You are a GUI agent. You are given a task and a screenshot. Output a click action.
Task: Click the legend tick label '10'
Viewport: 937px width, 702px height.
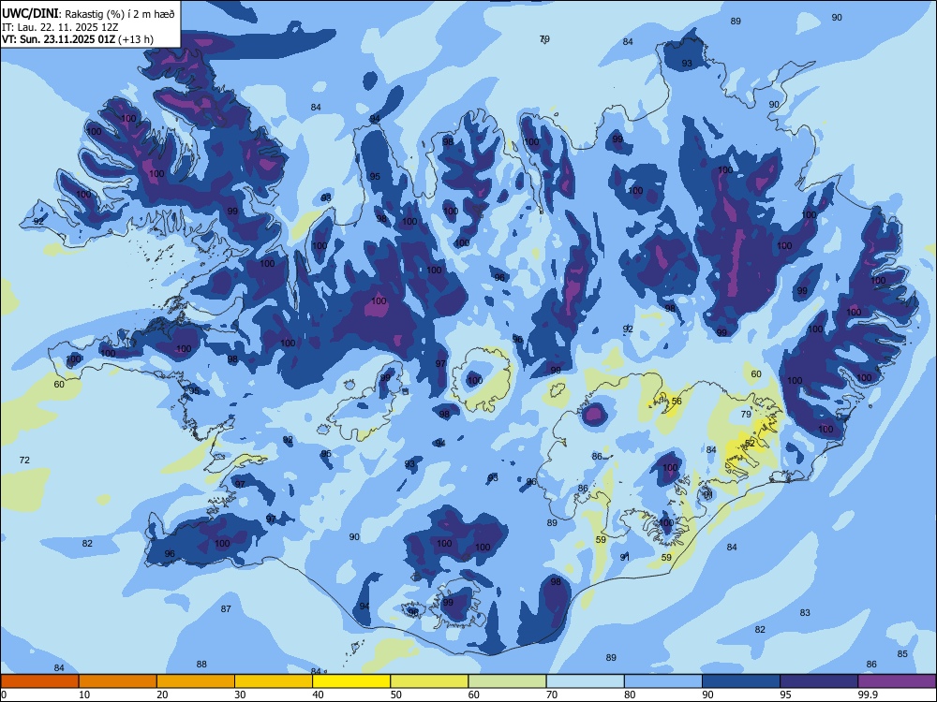84,695
